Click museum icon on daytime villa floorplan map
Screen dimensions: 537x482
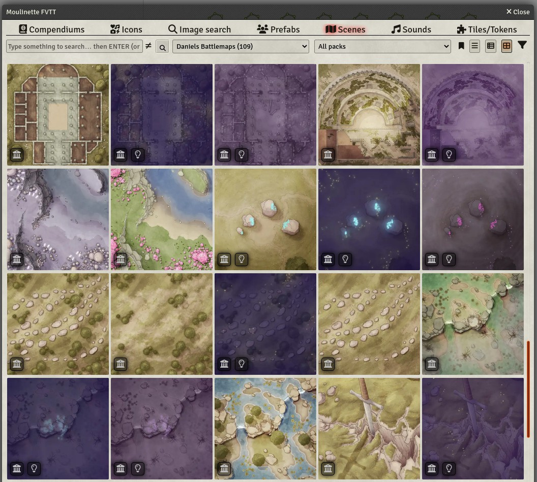(17, 154)
